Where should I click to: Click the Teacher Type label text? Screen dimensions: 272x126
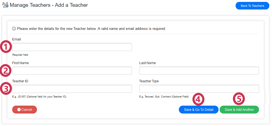149,81
